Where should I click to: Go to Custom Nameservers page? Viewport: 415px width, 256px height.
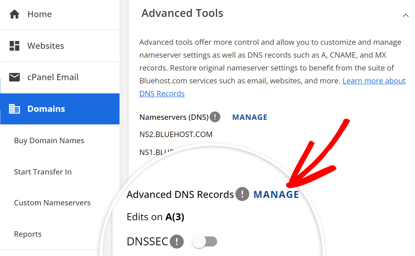point(52,203)
